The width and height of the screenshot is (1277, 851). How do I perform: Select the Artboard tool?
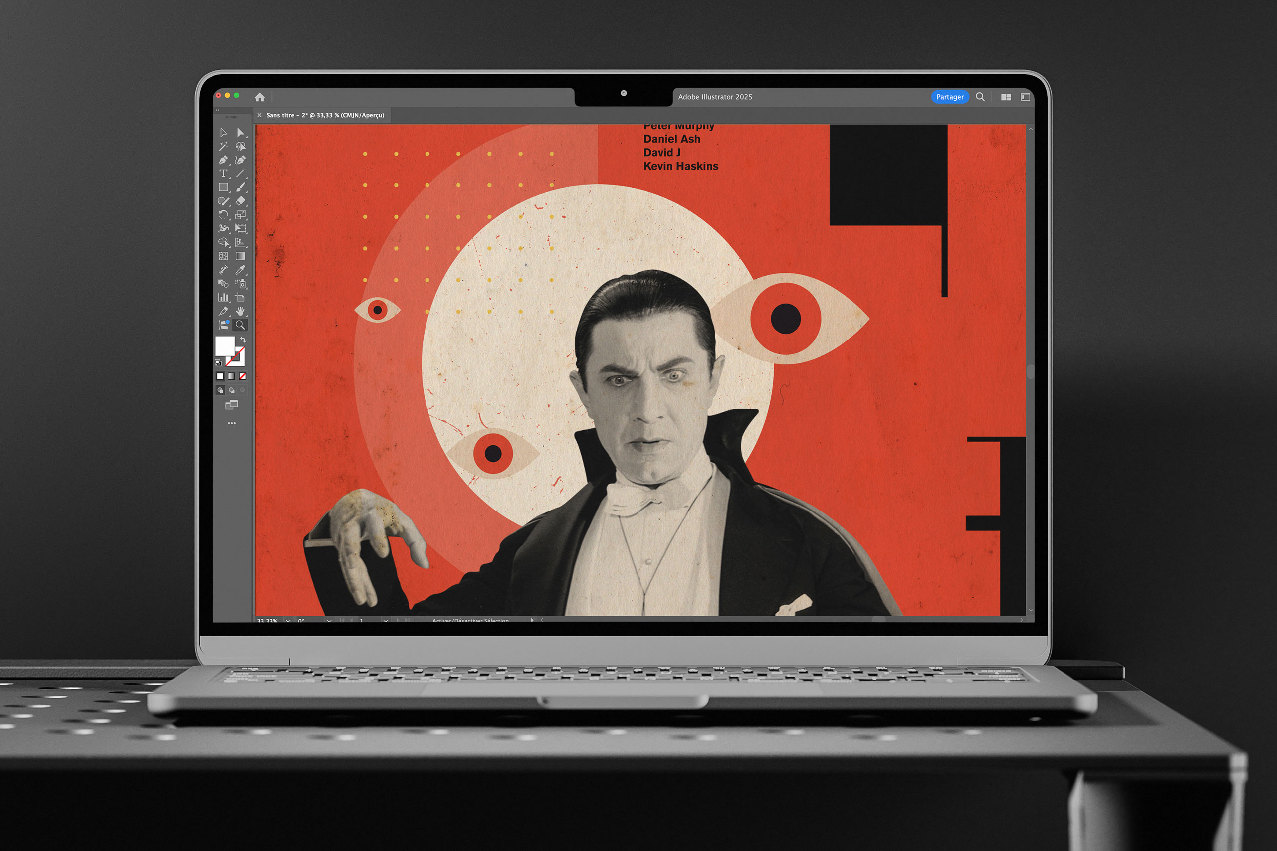click(240, 298)
